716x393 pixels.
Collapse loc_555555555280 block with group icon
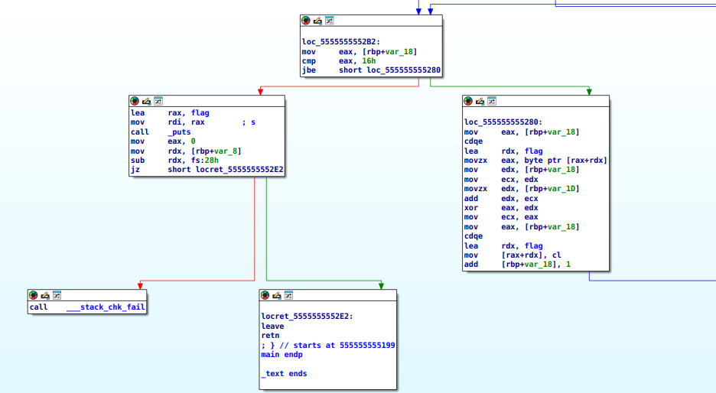click(x=492, y=101)
